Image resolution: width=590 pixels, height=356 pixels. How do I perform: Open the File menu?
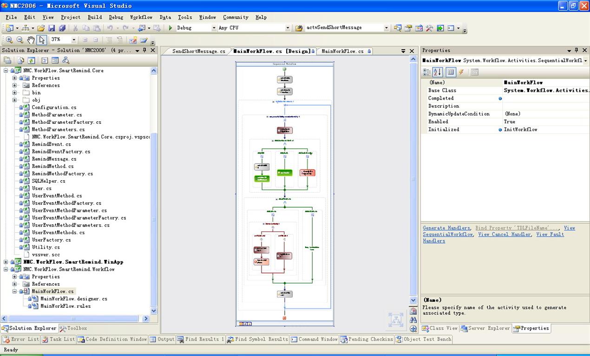coord(11,17)
